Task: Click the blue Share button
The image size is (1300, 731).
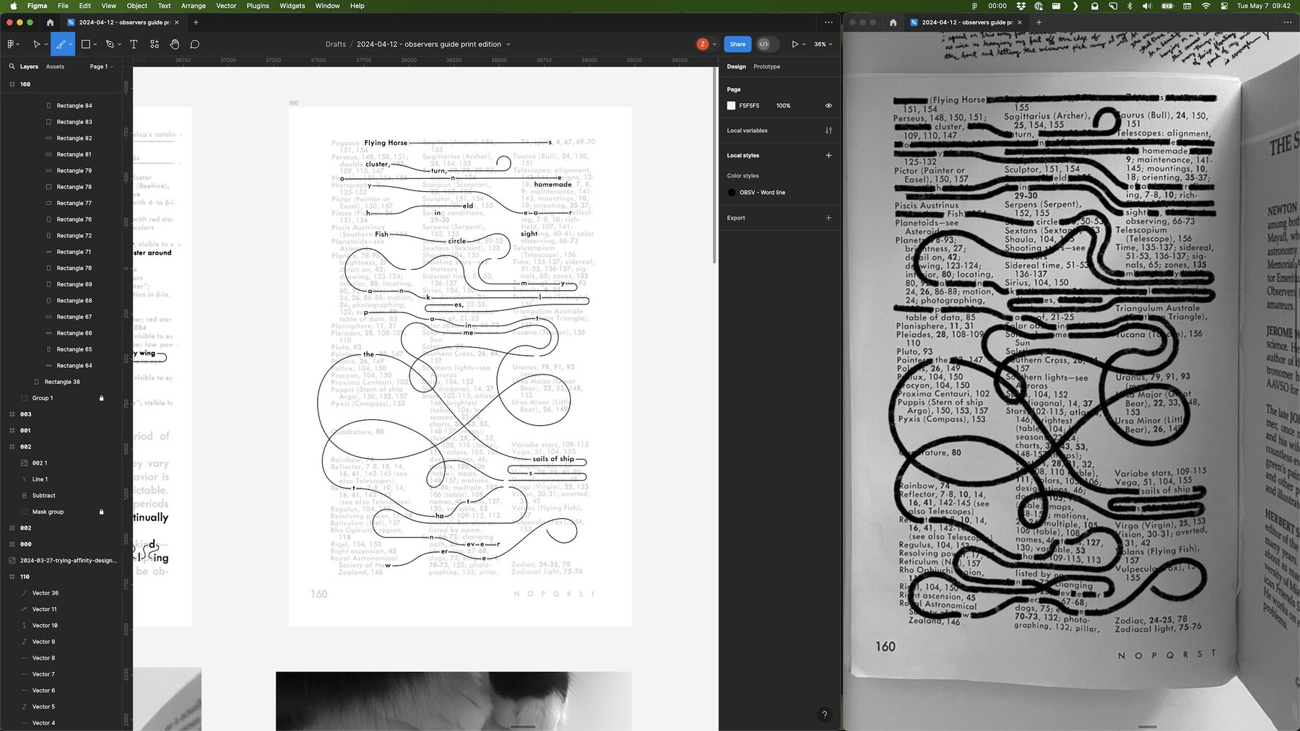Action: pos(737,44)
